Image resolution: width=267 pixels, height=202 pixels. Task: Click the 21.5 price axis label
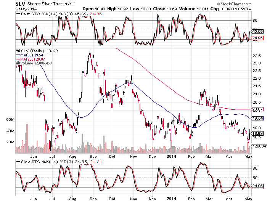(257, 86)
